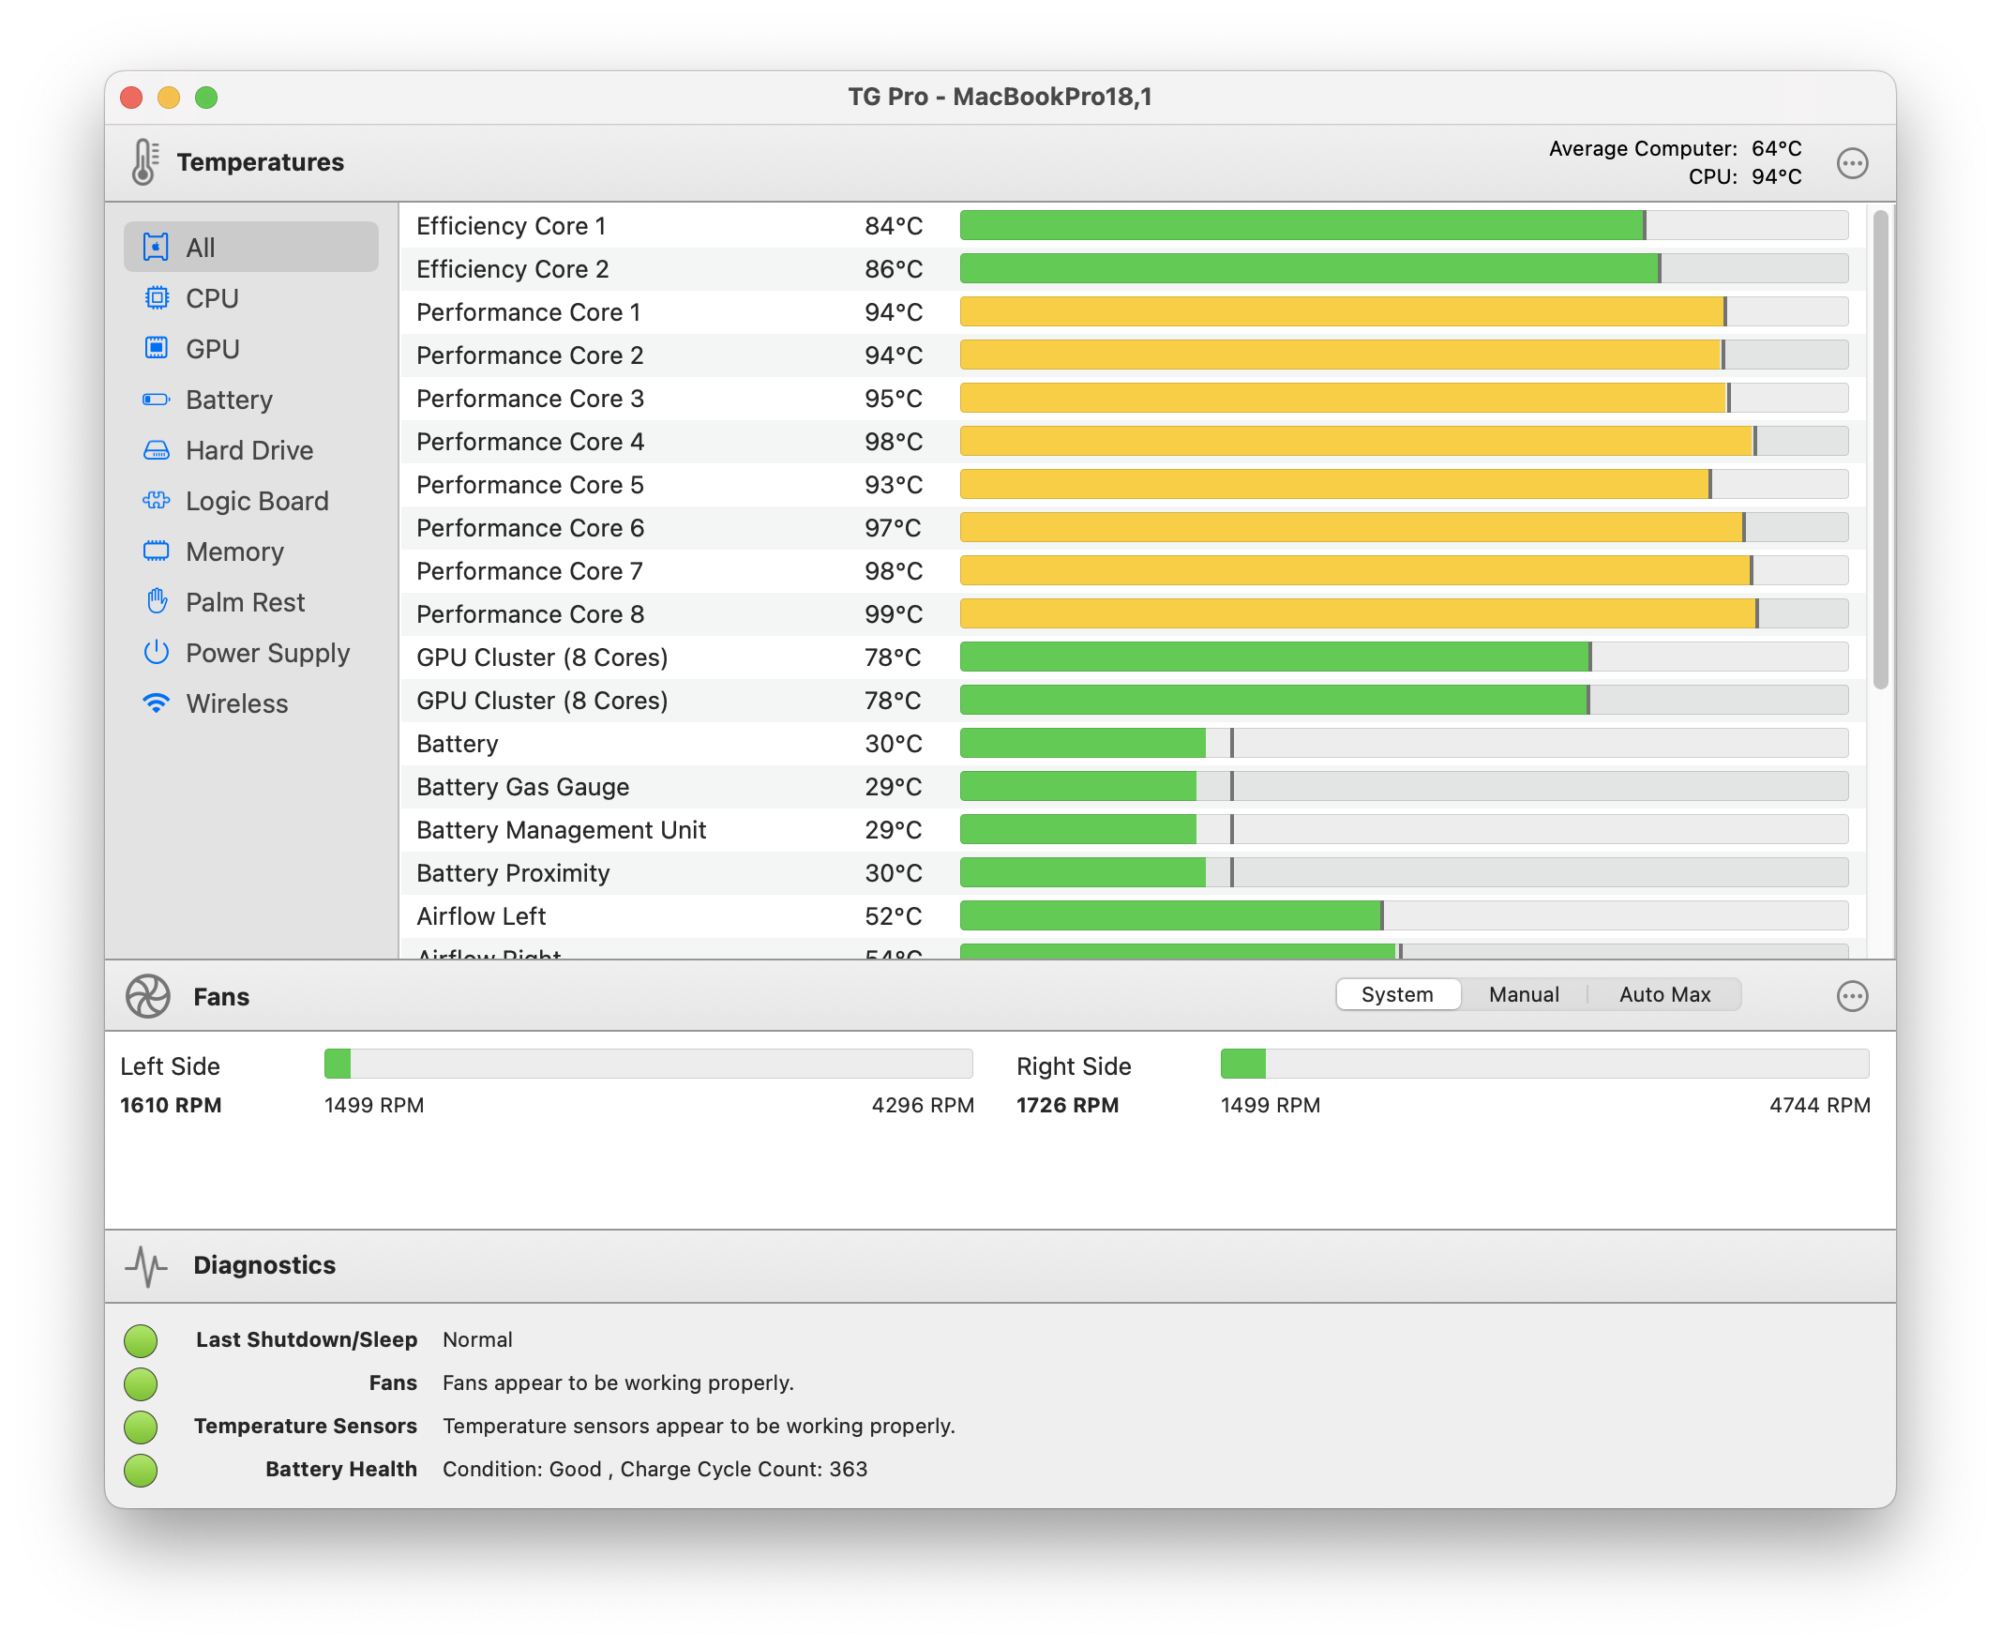Viewport: 2001px width, 1647px height.
Task: Click green status dot for Last Shutdown/Sleep
Action: (141, 1340)
